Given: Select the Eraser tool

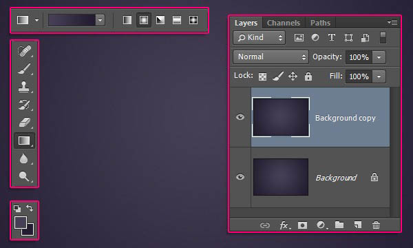Looking at the screenshot, I should tap(25, 123).
